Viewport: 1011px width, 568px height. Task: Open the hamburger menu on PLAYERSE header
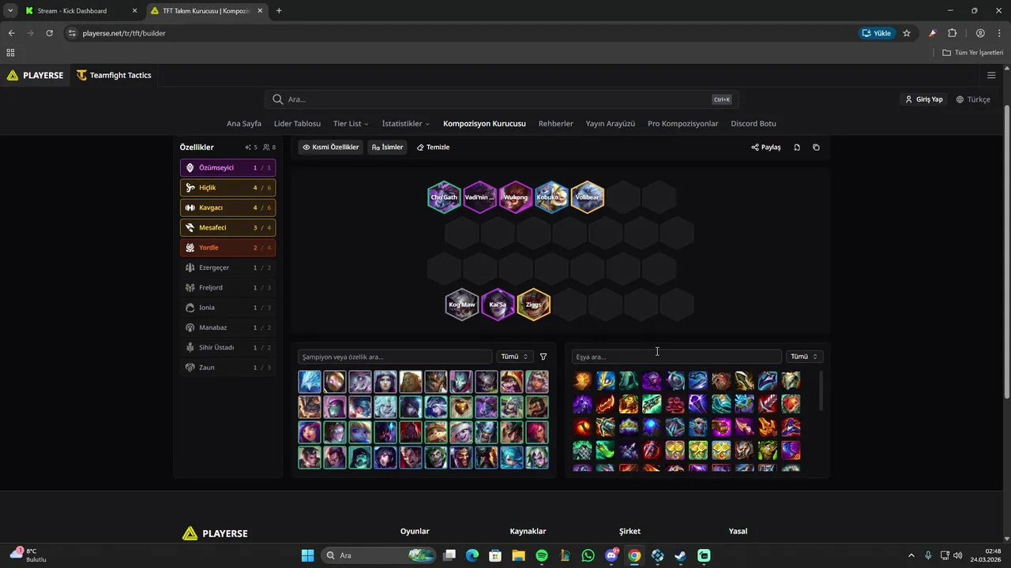tap(991, 76)
